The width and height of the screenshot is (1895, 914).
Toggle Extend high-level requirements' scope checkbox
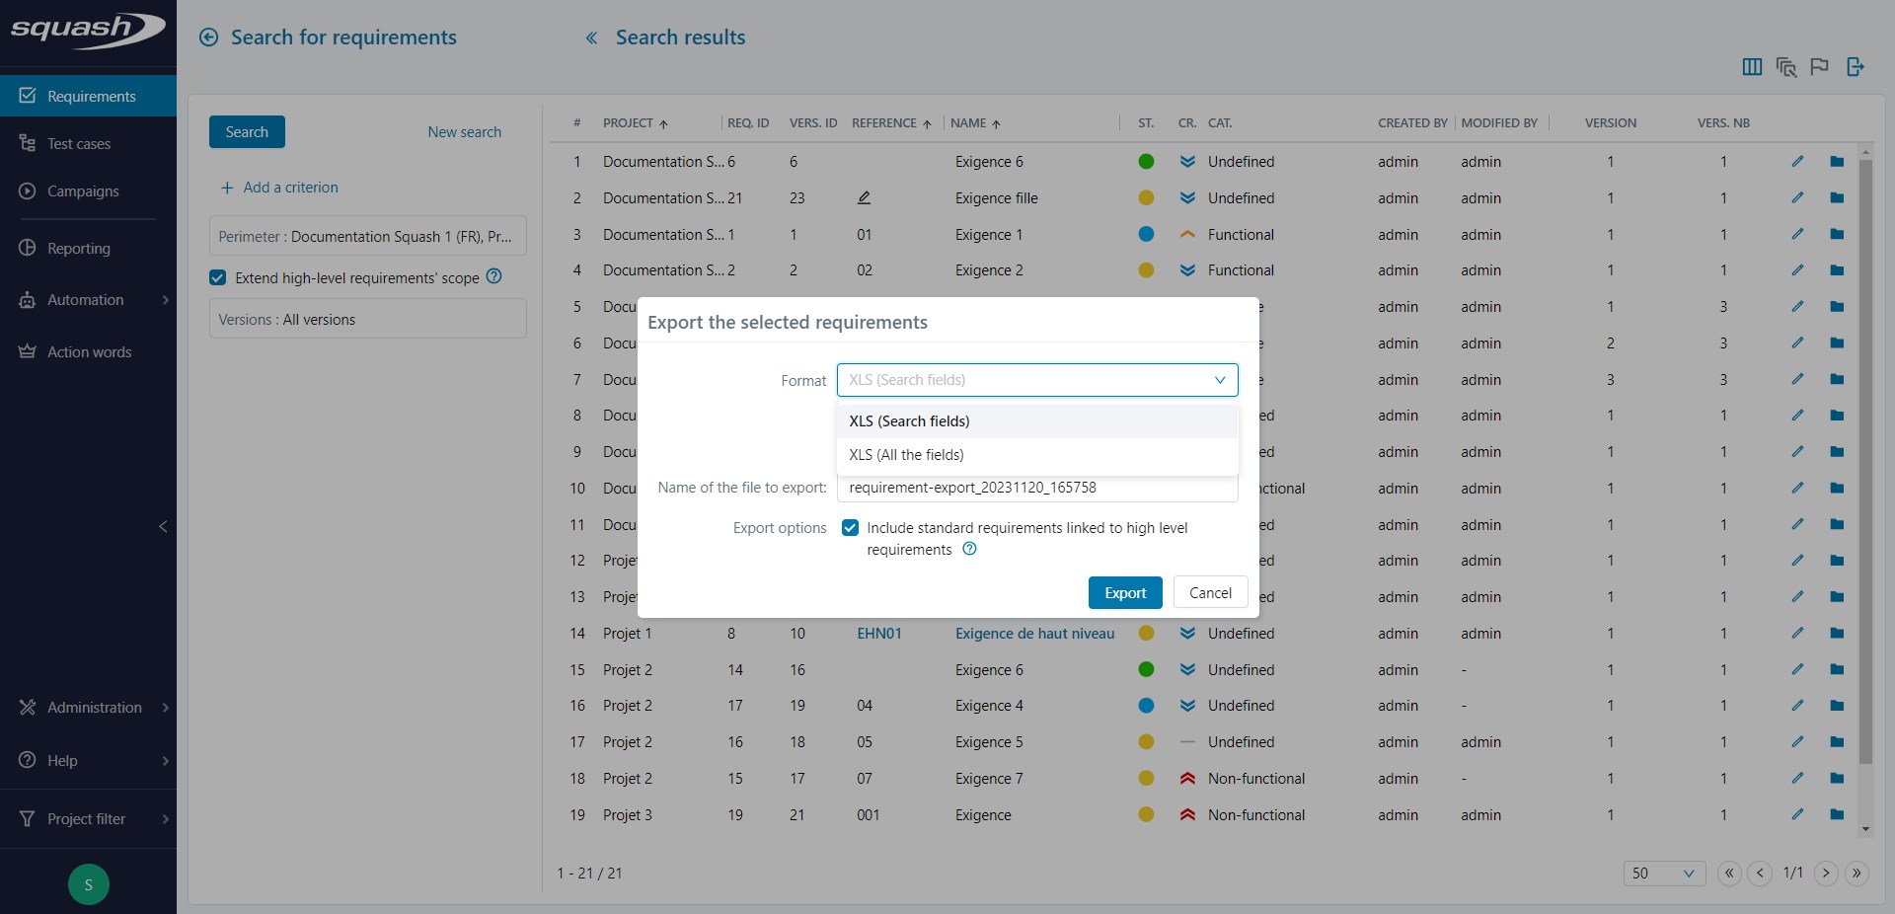point(218,278)
